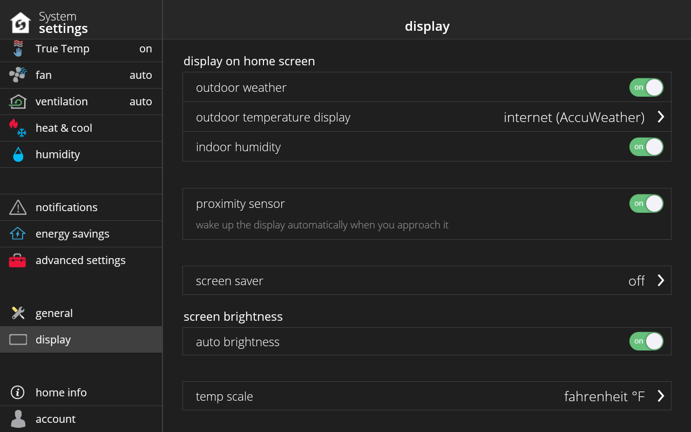Select the ventilation house icon
The height and width of the screenshot is (432, 691).
(x=18, y=101)
